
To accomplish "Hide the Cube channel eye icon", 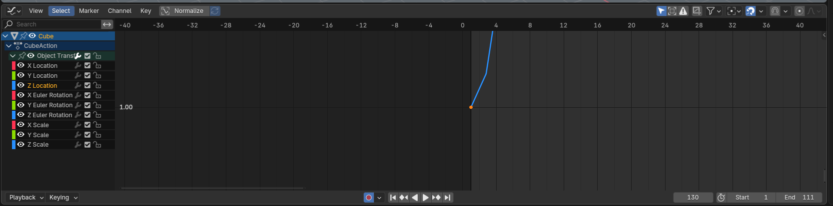I will click(32, 36).
